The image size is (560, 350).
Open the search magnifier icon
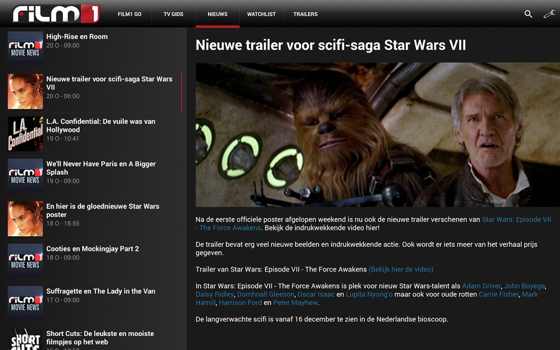tap(528, 14)
